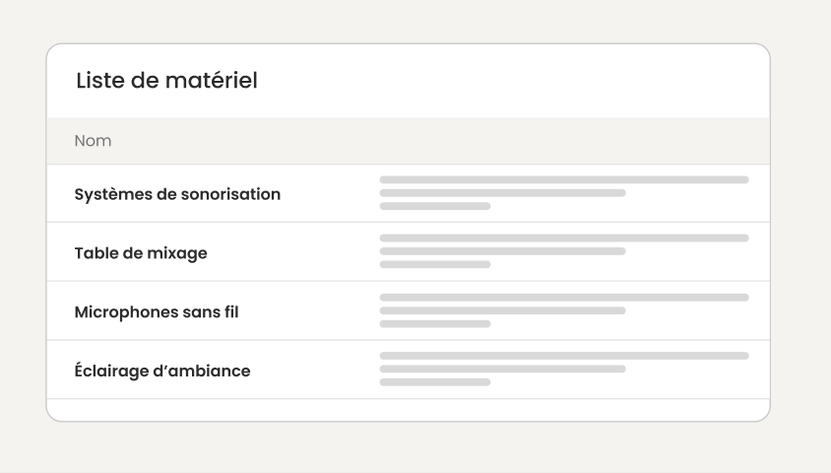Screen dimensions: 831x473
Task: Click middle placeholder line in Table de mixage row
Action: click(502, 251)
